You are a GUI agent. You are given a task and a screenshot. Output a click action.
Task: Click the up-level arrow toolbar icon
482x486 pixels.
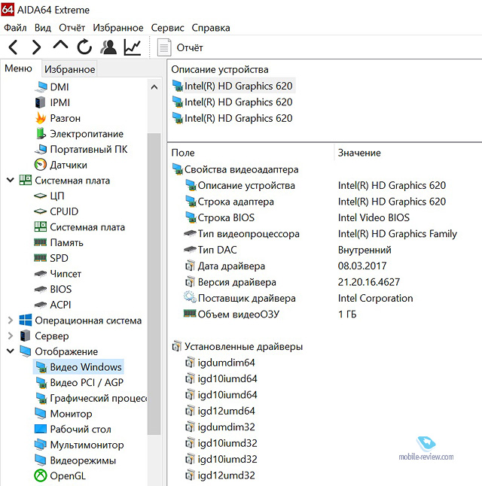coord(60,45)
